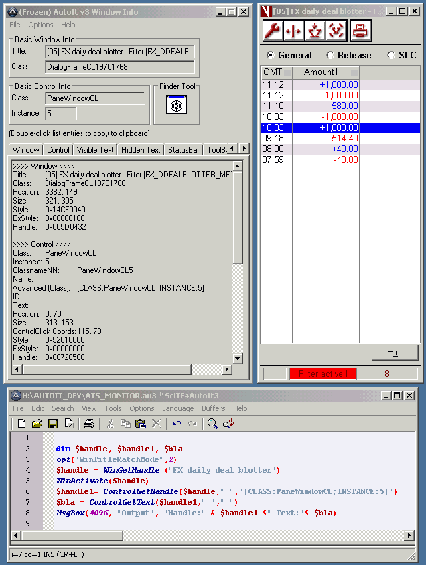Viewport: 426px width, 565px height.
Task: Click Find magnifier icon in SciTE toolbar
Action: [x=212, y=424]
